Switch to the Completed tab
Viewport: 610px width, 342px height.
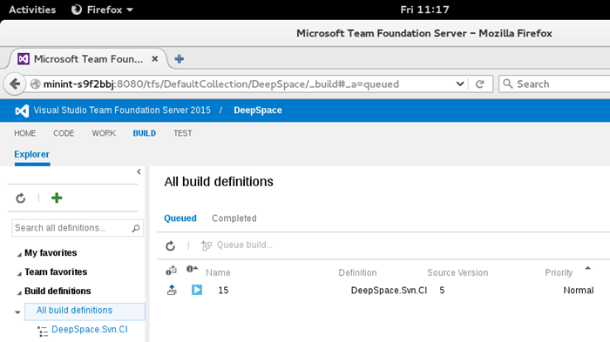click(x=234, y=218)
